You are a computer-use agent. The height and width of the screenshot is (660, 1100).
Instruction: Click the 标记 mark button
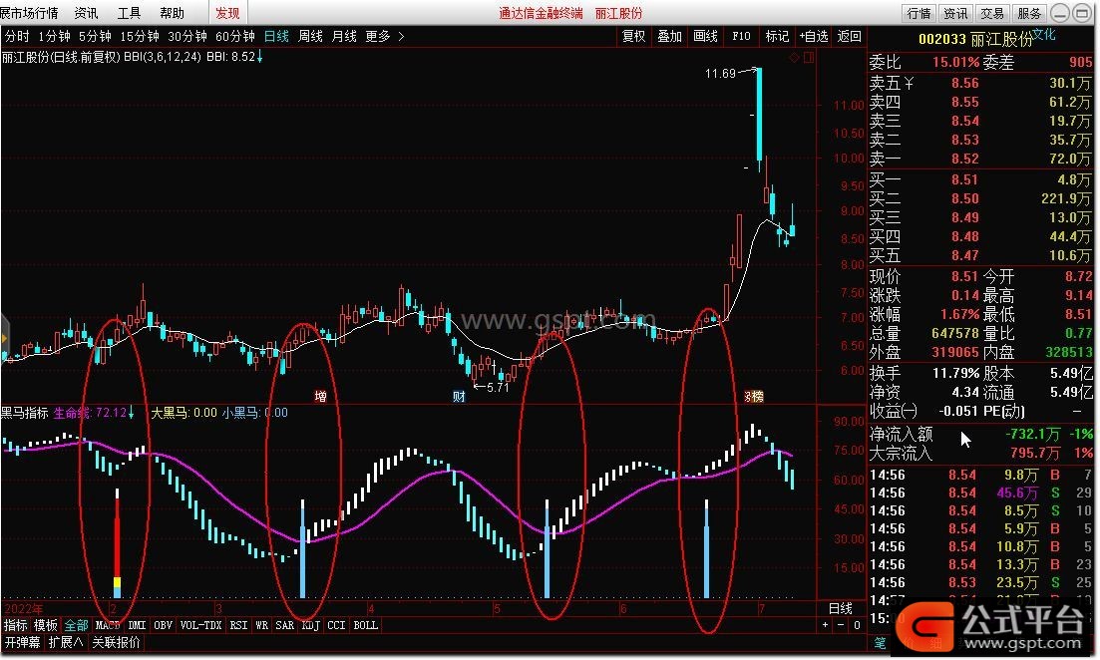coord(777,36)
